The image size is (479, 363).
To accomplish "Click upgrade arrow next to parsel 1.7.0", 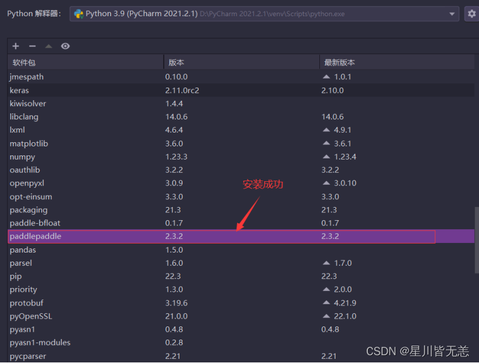I will coord(327,263).
